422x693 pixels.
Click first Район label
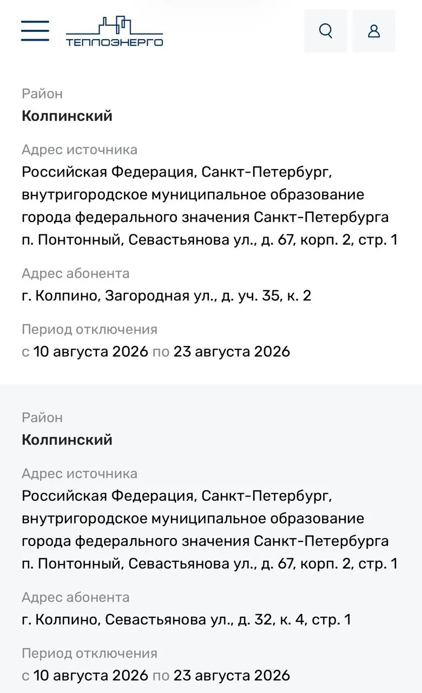(42, 94)
